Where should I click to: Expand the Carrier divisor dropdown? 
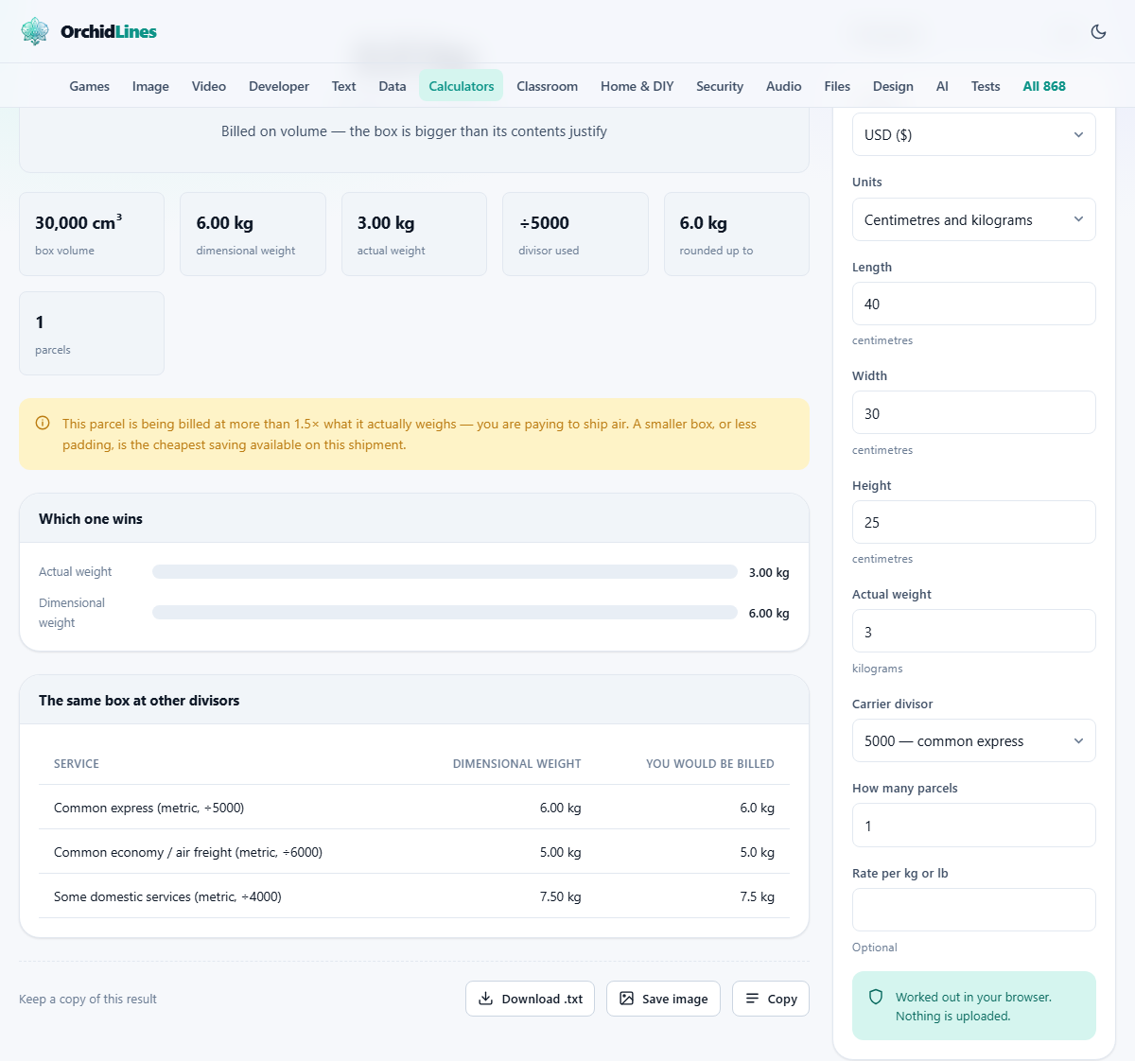(974, 740)
